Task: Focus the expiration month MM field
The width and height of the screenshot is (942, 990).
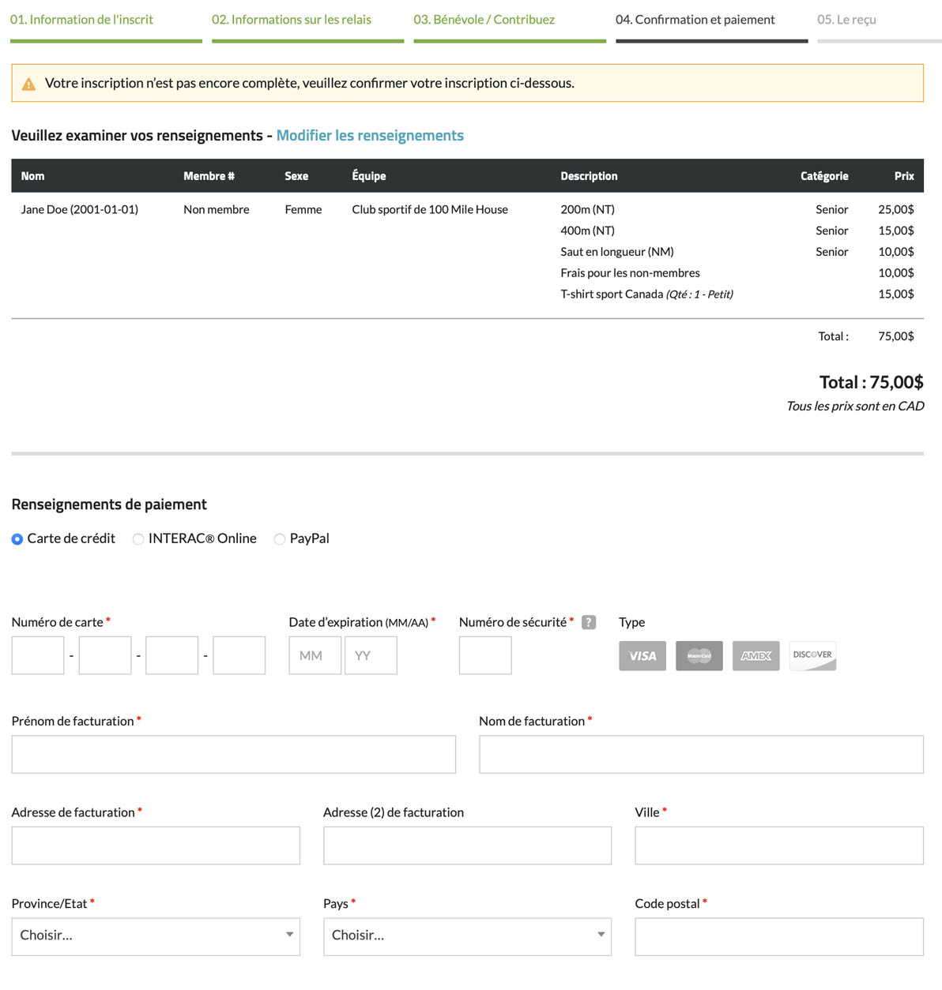Action: [x=315, y=655]
